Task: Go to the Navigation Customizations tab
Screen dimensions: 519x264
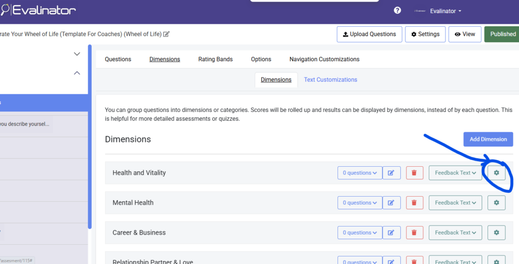Action: [324, 59]
